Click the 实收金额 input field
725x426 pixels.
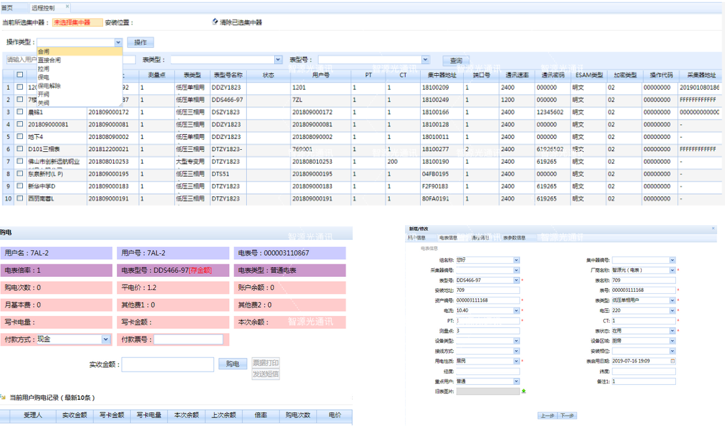point(168,364)
